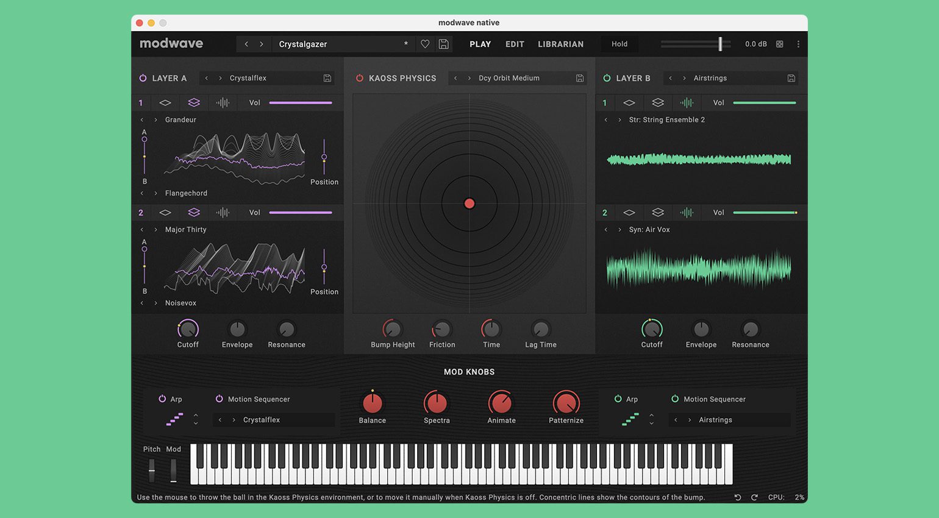Open the LIBRARIAN view
The image size is (939, 518).
pos(560,44)
